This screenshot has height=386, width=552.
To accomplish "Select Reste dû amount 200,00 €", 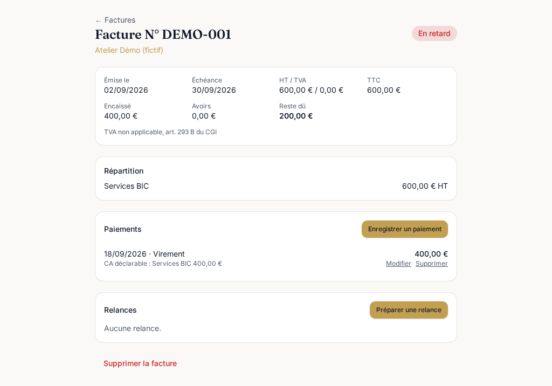I will [296, 116].
